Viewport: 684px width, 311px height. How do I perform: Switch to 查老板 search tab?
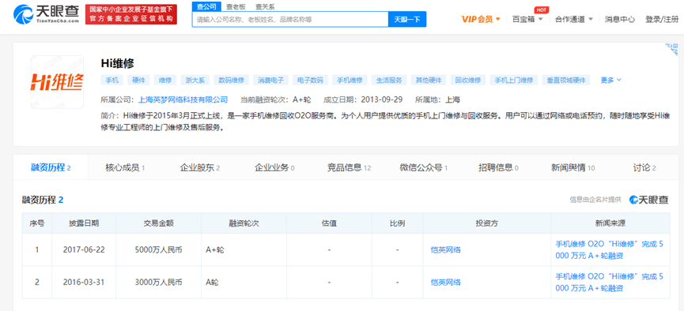point(235,6)
